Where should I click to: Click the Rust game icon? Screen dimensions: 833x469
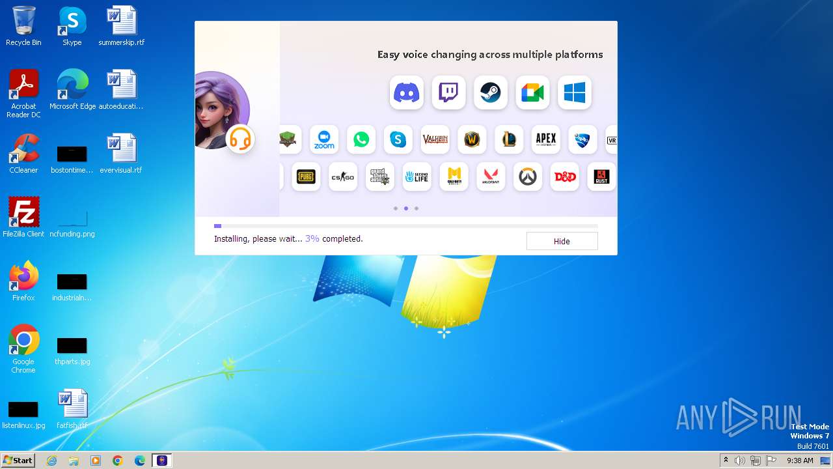(602, 177)
